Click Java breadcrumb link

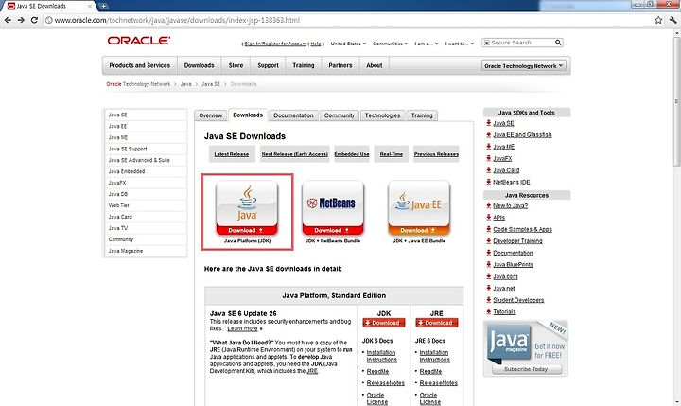point(186,84)
